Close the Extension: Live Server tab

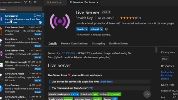tap(98, 2)
